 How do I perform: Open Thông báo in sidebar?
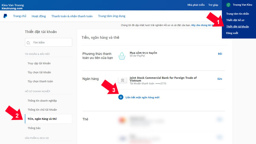click(34, 128)
